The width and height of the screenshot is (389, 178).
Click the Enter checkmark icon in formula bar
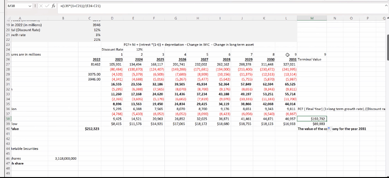[47, 6]
